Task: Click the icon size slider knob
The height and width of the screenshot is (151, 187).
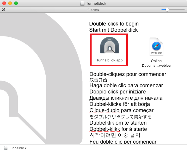Action: (x=167, y=10)
